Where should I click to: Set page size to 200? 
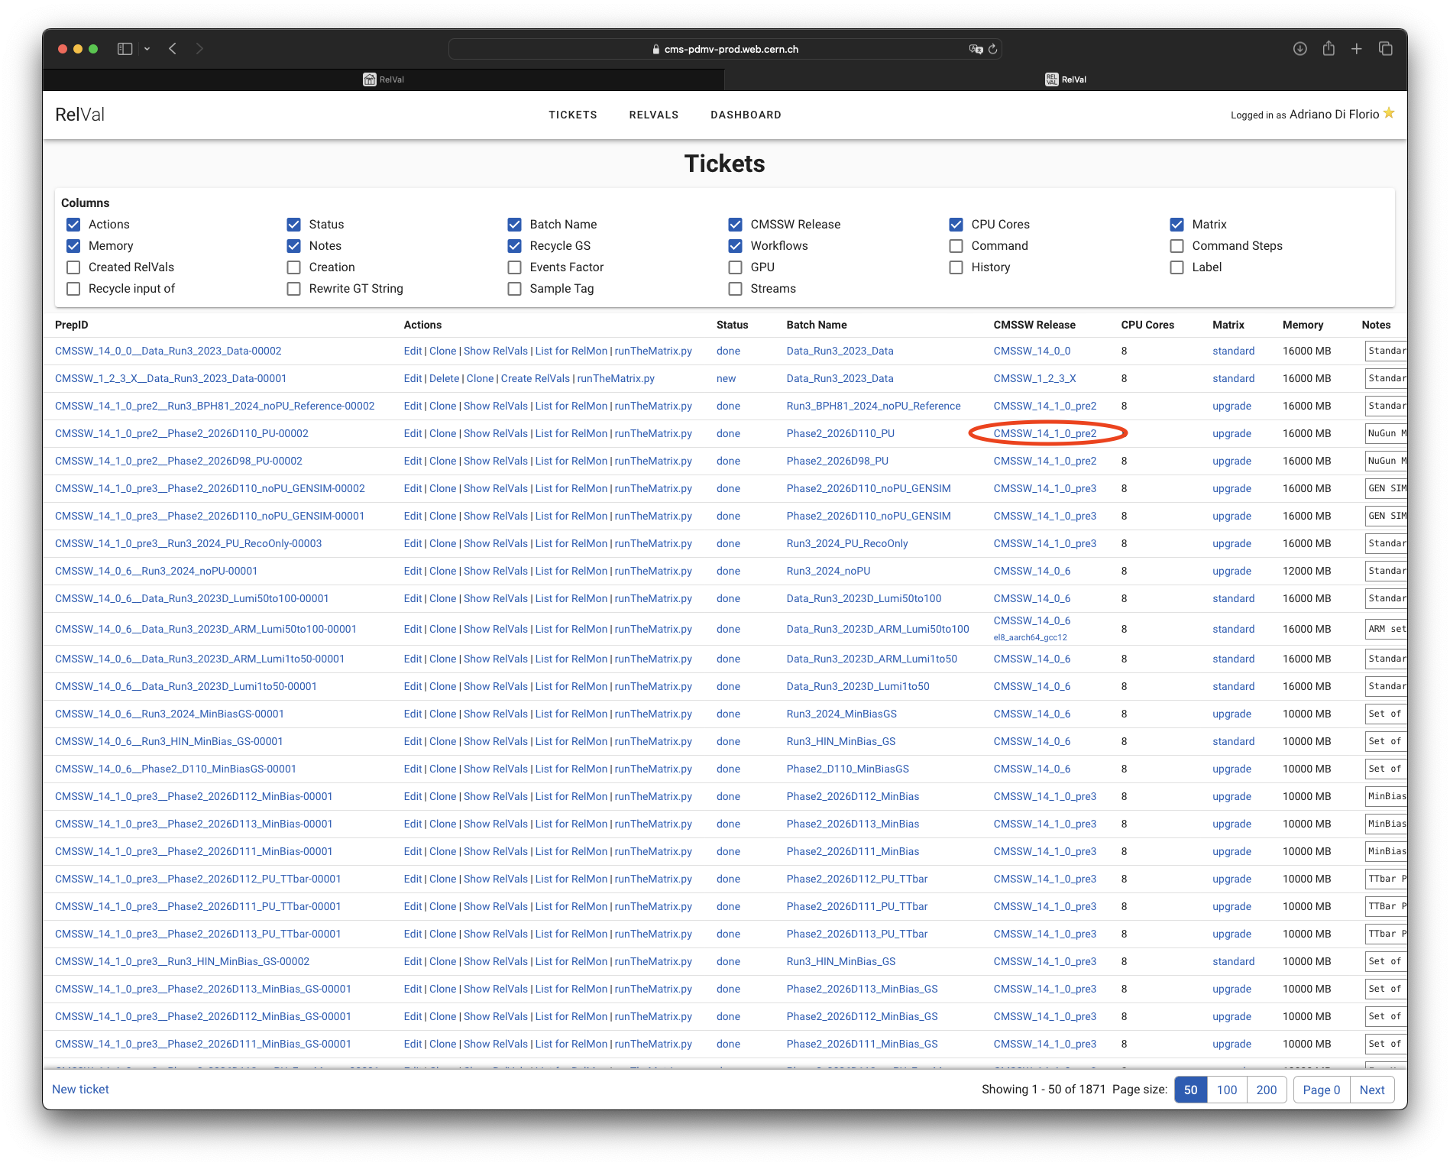(1266, 1090)
